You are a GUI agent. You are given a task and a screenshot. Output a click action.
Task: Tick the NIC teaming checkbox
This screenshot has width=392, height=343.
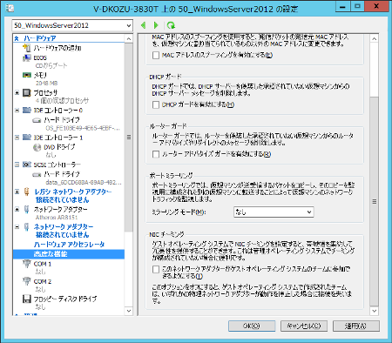pos(156,269)
